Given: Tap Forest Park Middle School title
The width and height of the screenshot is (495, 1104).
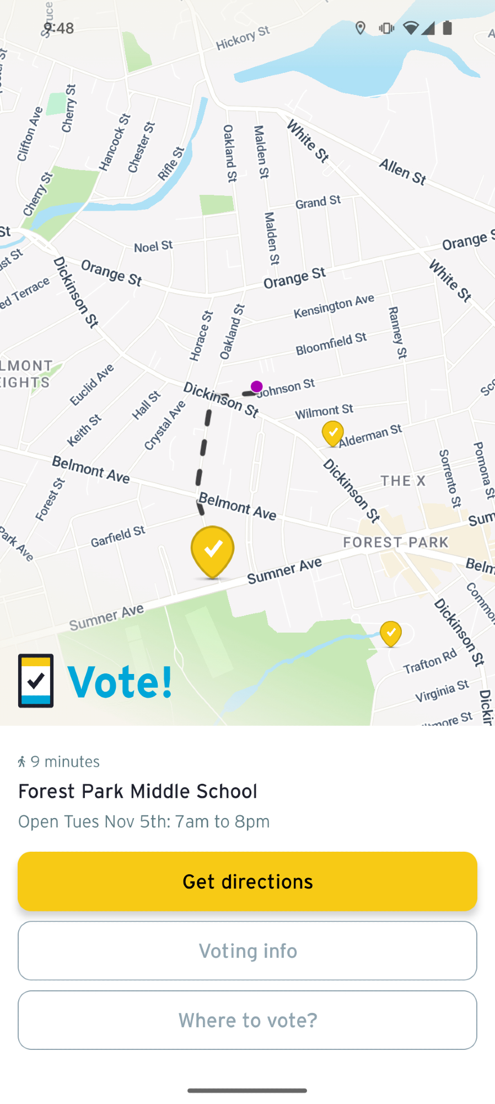Looking at the screenshot, I should (x=138, y=791).
